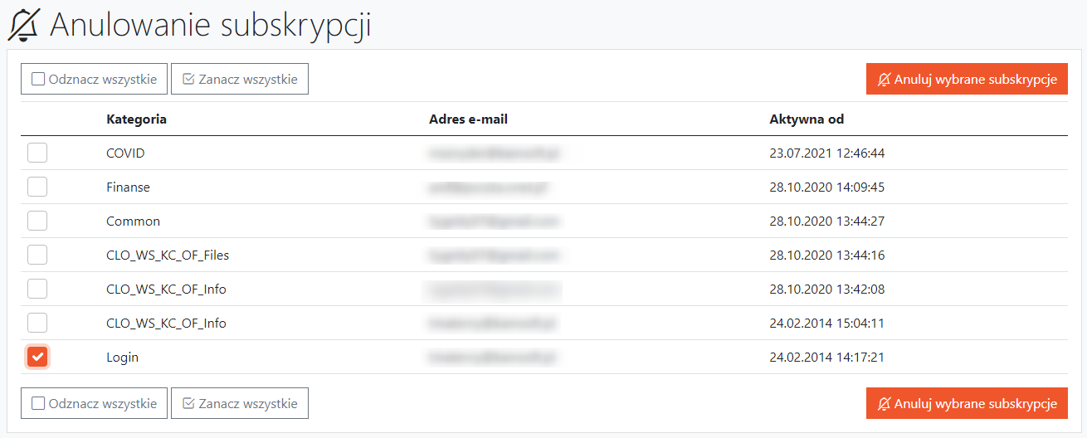Click the bottom "Anuluj wybrane subskrypcje" button
The image size is (1087, 438).
[x=967, y=404]
